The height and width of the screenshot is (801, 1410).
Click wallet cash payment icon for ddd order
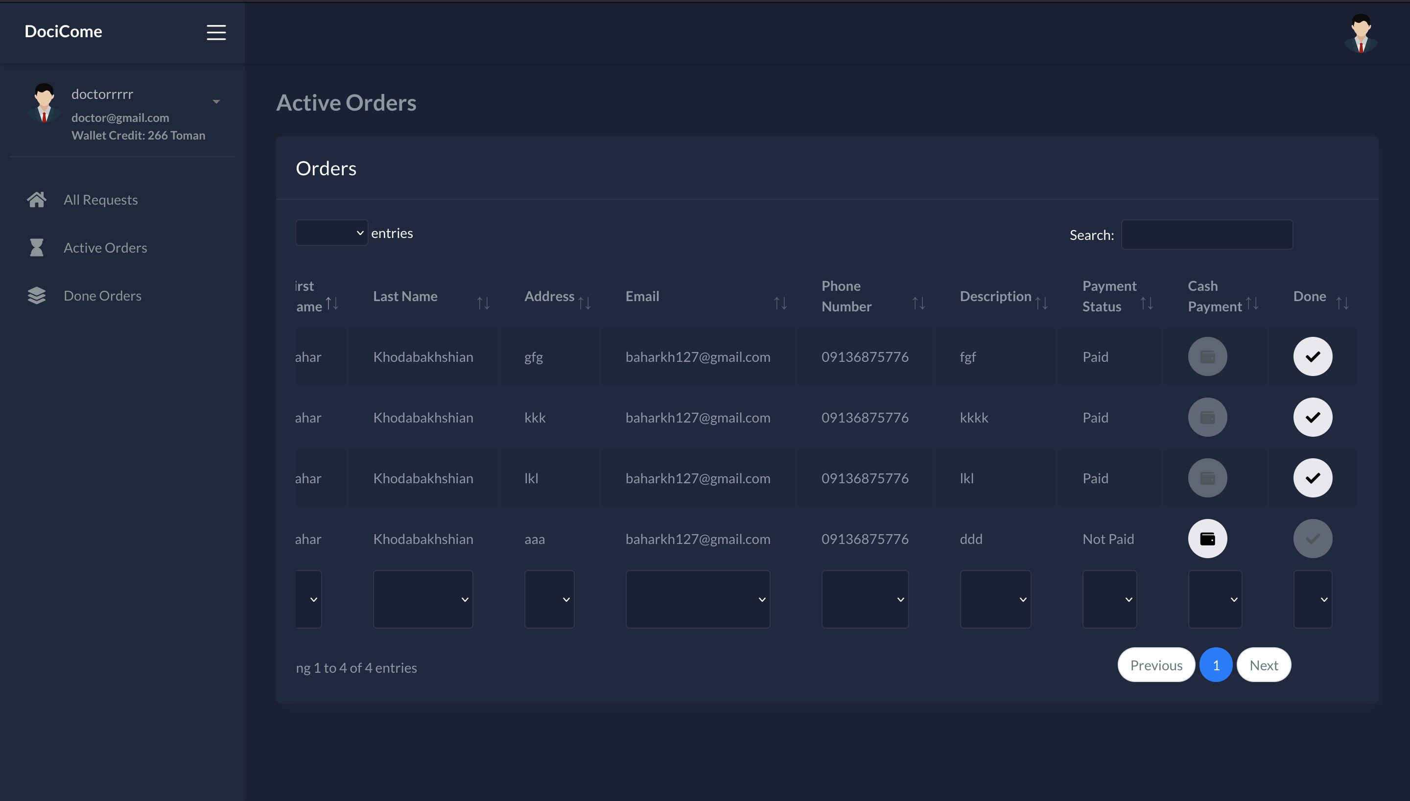(1207, 539)
